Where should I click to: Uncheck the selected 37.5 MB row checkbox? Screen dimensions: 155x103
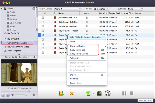(x=43, y=35)
